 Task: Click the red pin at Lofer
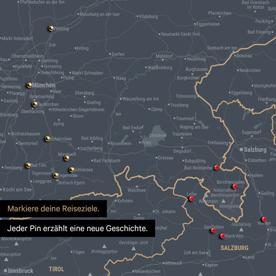click(x=191, y=198)
